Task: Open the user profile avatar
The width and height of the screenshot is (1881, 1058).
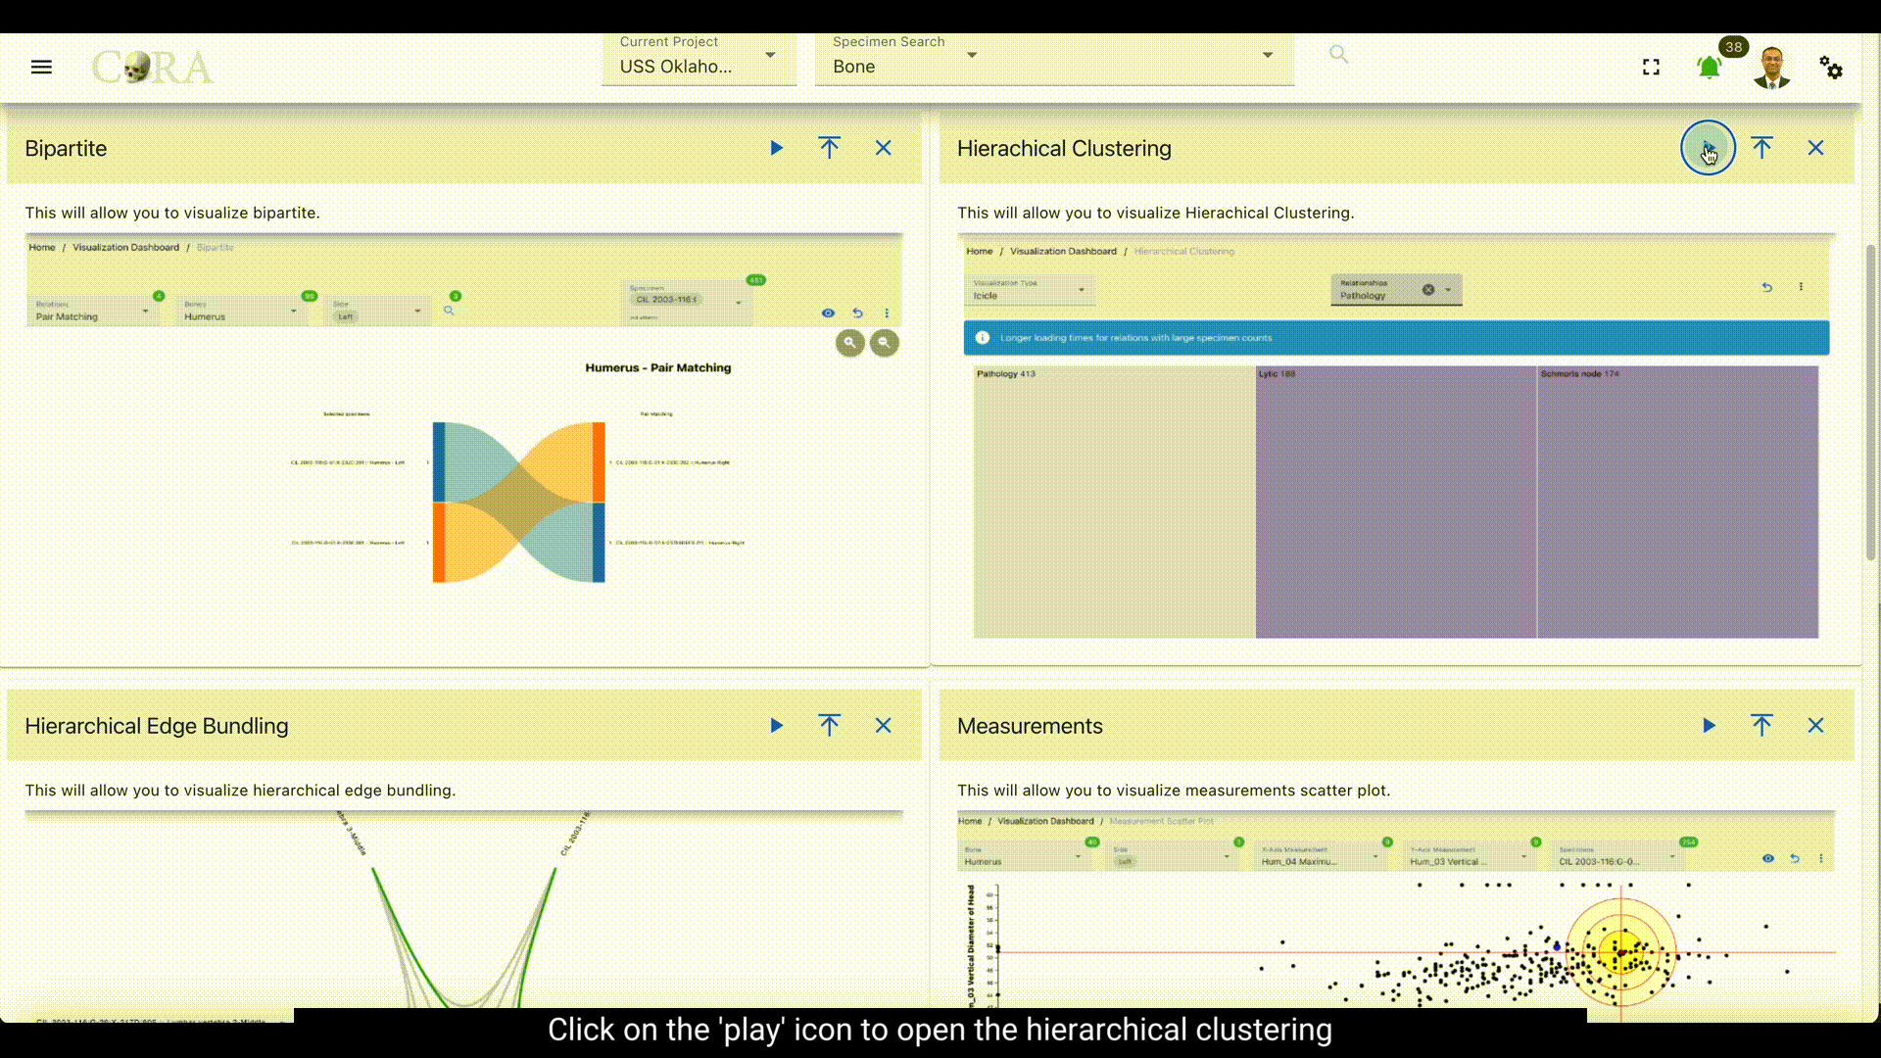Action: click(x=1771, y=68)
